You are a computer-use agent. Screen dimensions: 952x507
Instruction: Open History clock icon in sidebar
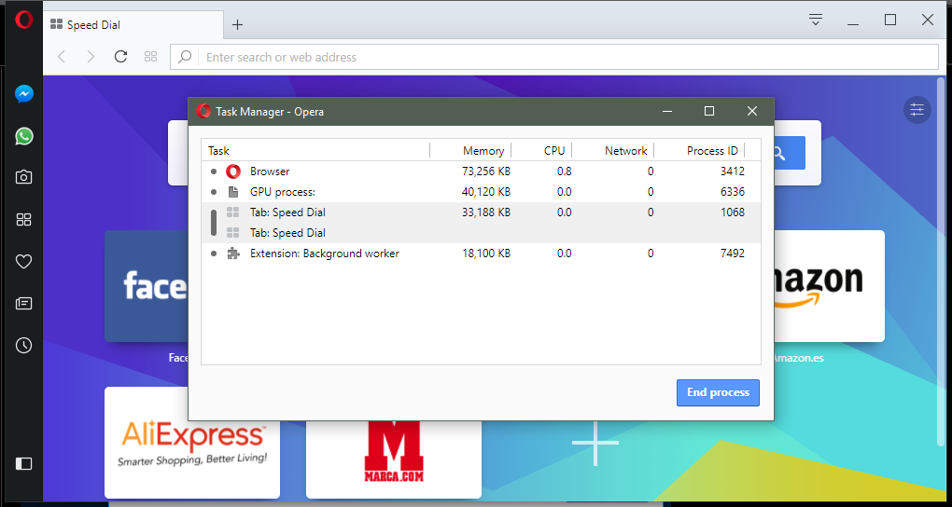(x=24, y=346)
